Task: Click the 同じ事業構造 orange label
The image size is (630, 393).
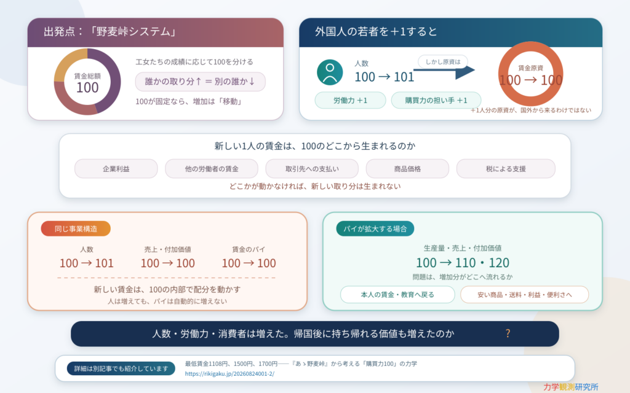Action: pos(76,228)
